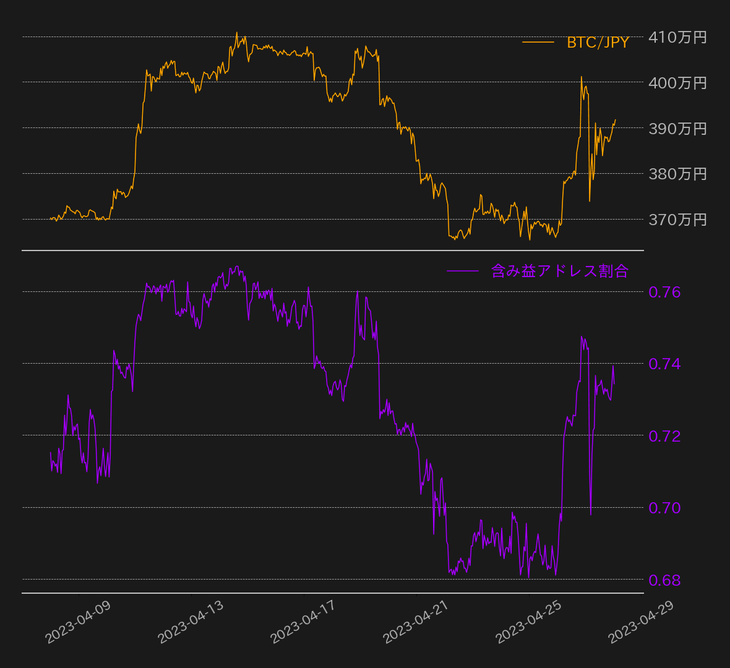
Task: Click the 2023-04-17 date tick label
Action: pos(303,622)
